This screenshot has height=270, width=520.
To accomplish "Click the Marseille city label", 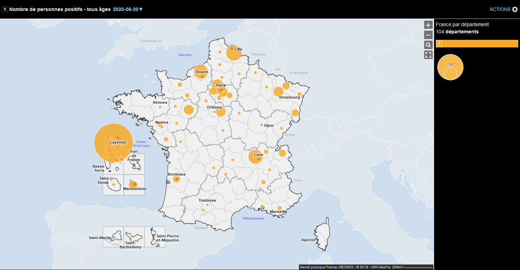I will tap(278, 212).
